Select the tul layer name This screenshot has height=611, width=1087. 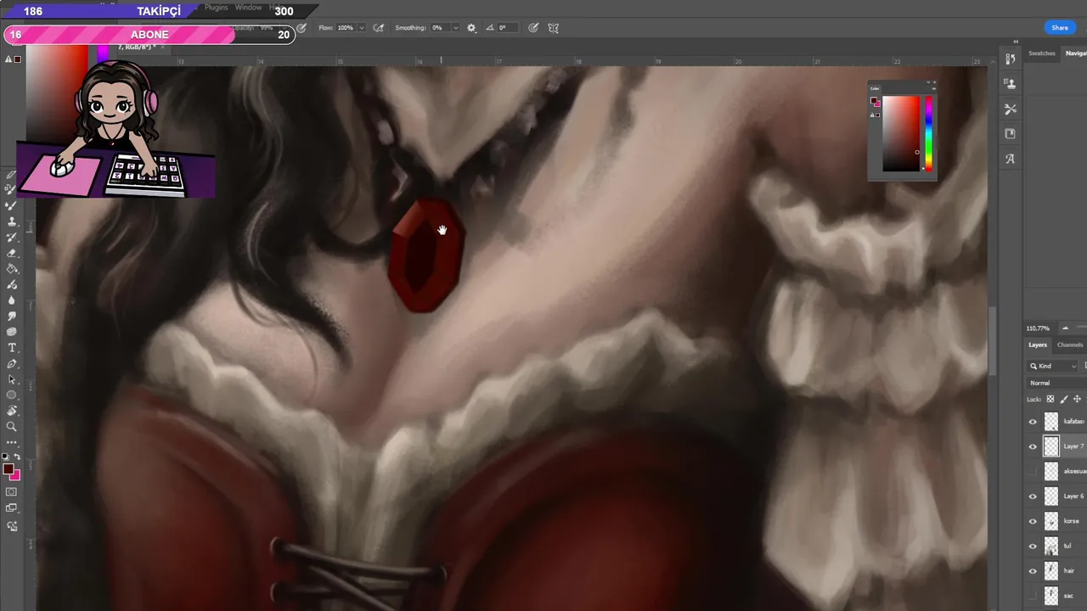tap(1067, 547)
